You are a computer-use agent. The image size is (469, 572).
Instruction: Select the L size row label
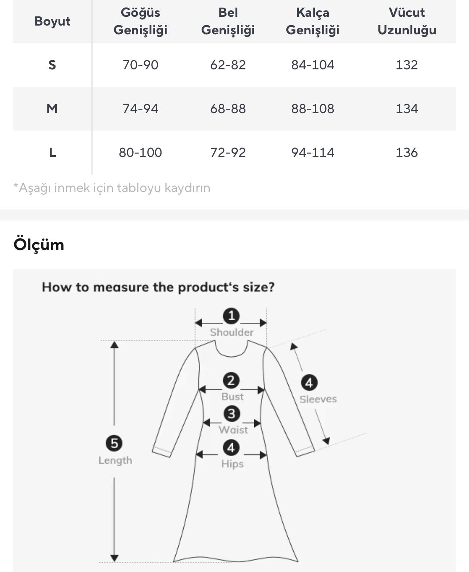coord(52,153)
